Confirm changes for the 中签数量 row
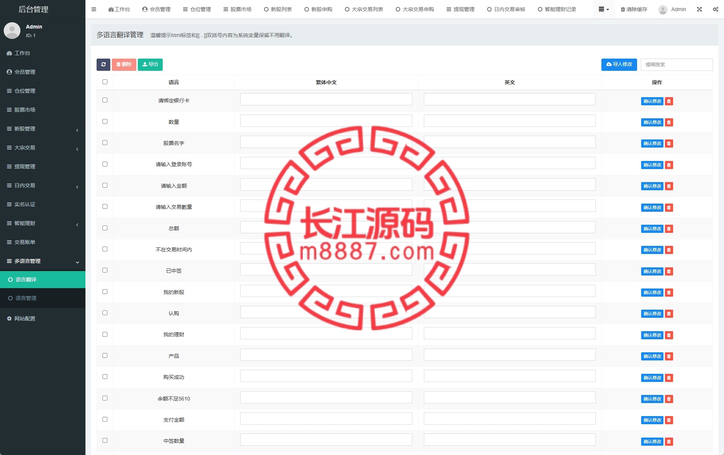This screenshot has height=455, width=724. 652,442
